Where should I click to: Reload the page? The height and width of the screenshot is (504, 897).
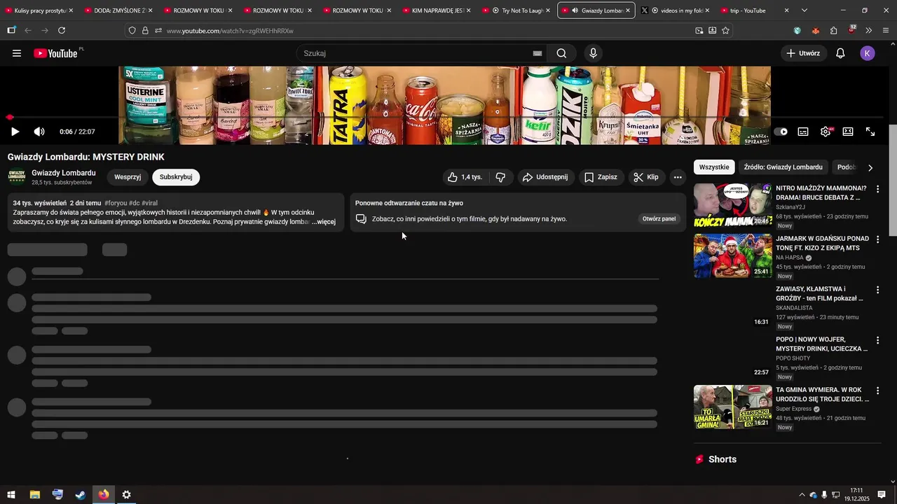(x=62, y=31)
